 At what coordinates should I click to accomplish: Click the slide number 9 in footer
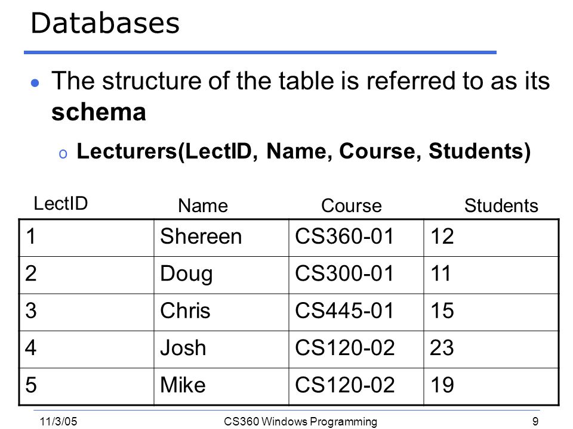pos(535,421)
